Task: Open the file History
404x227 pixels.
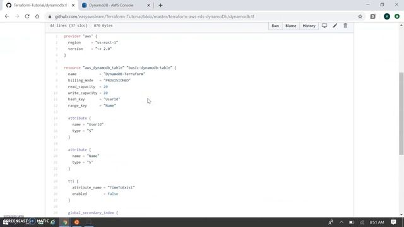Action: point(309,26)
